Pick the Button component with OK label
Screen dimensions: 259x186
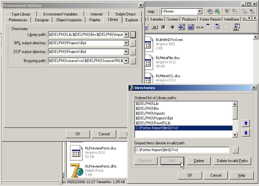154,27
